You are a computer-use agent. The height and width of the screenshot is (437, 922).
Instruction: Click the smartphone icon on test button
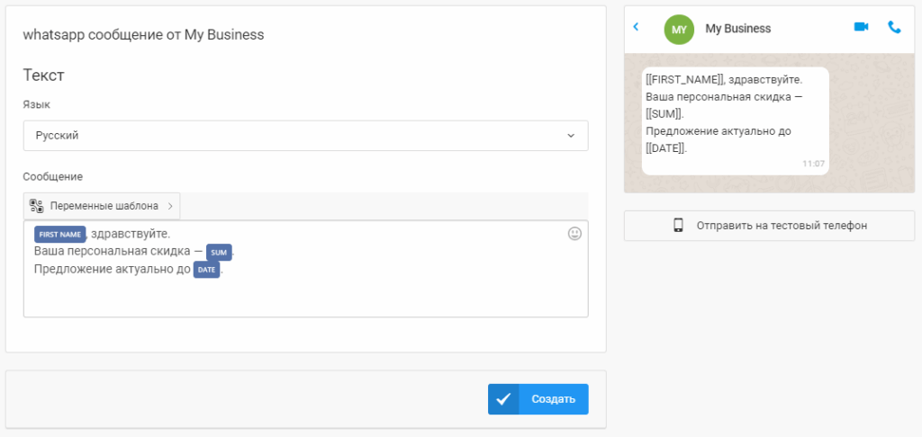tap(678, 226)
